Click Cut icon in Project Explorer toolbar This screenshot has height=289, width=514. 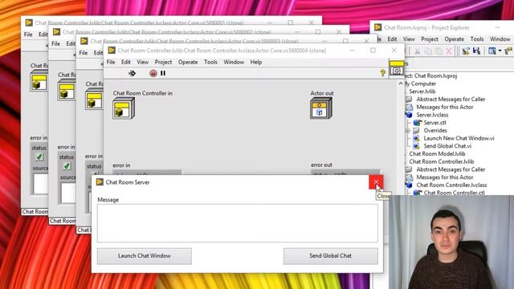(418, 51)
